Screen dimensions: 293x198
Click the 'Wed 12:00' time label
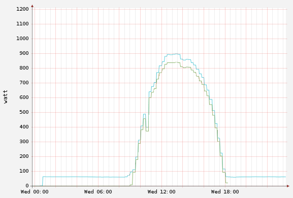click(x=161, y=192)
